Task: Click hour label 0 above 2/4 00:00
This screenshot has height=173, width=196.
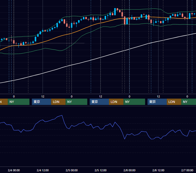Action: (x=14, y=97)
